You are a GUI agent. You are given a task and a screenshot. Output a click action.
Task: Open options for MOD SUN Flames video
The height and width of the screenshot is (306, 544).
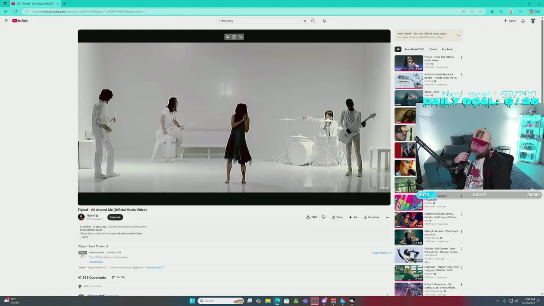pyautogui.click(x=462, y=267)
